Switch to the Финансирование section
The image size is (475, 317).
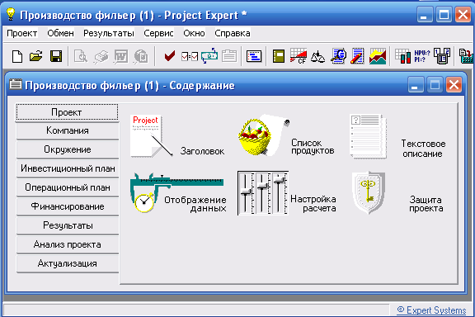[68, 206]
